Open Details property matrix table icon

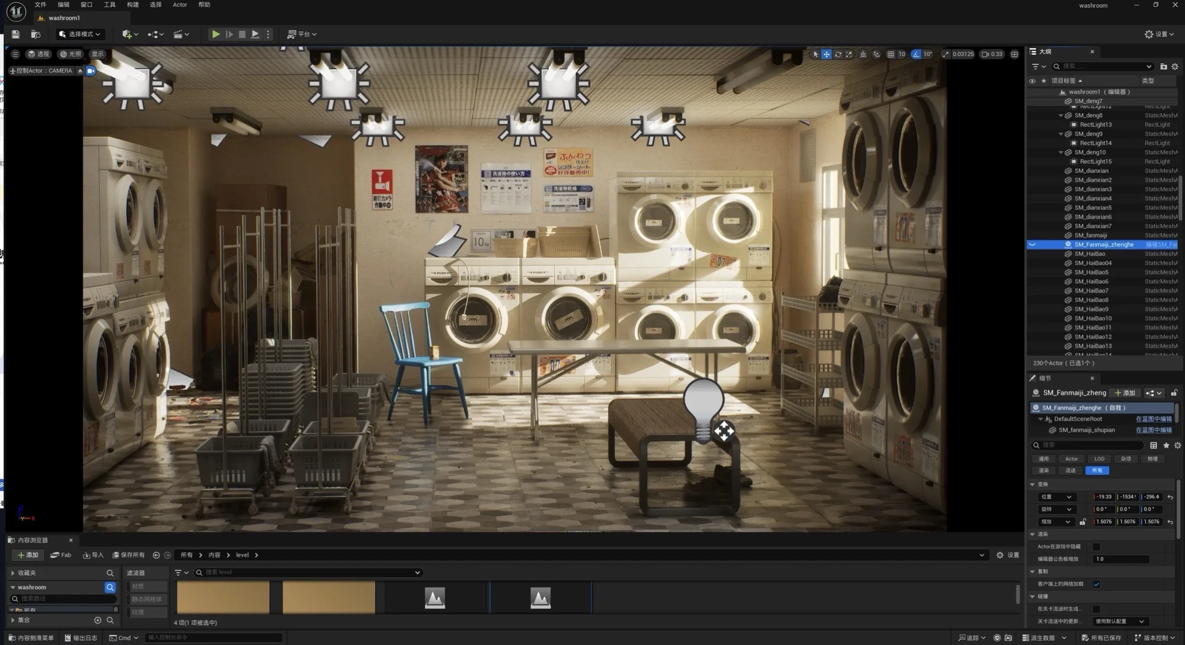point(1154,445)
